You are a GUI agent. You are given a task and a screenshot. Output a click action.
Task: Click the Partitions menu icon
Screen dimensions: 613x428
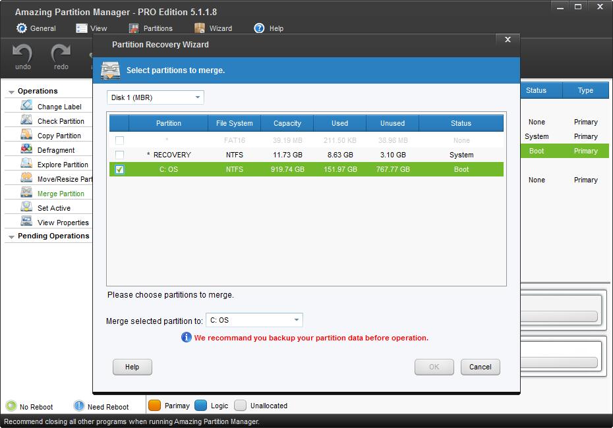[134, 28]
